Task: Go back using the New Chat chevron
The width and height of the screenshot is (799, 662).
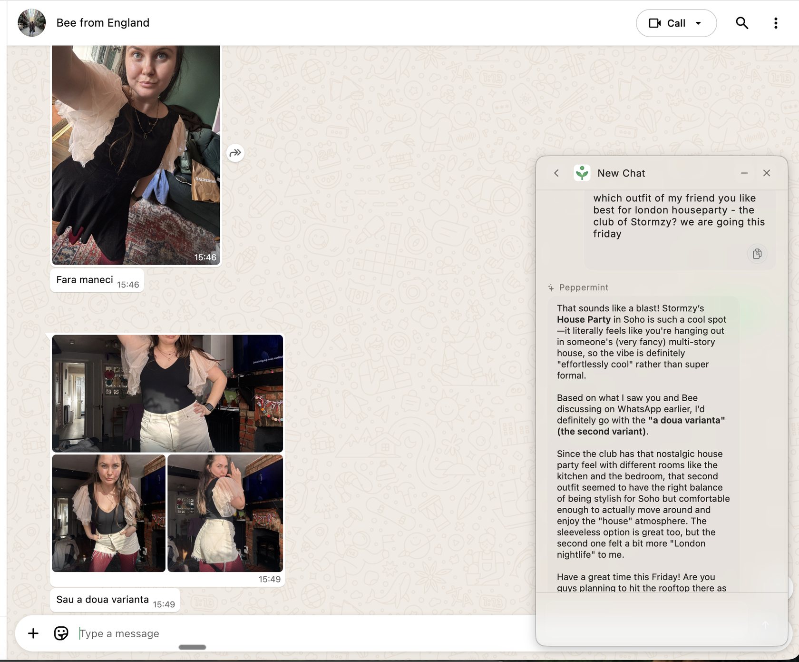Action: (556, 173)
